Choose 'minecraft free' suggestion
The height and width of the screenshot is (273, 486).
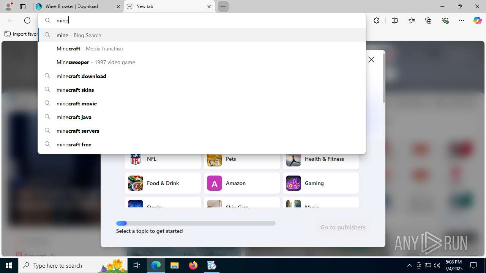click(202, 144)
